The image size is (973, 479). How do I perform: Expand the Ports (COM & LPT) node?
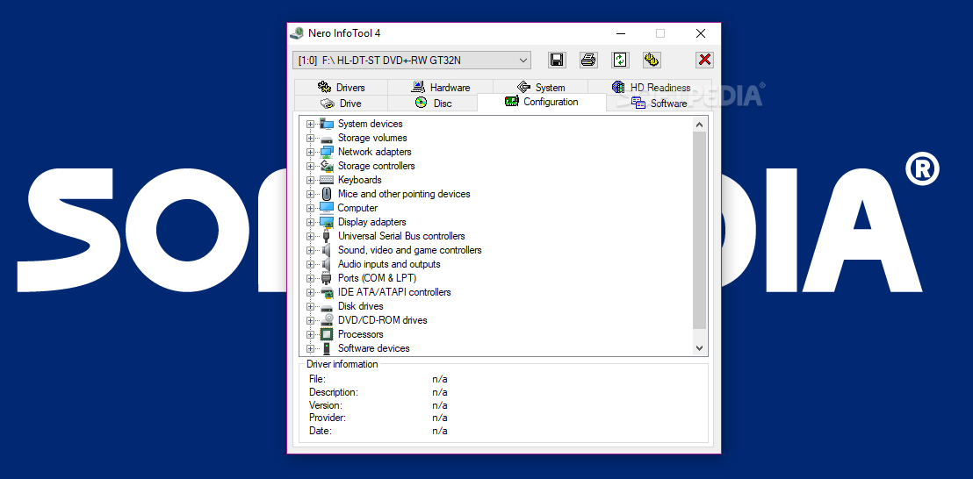[x=310, y=278]
